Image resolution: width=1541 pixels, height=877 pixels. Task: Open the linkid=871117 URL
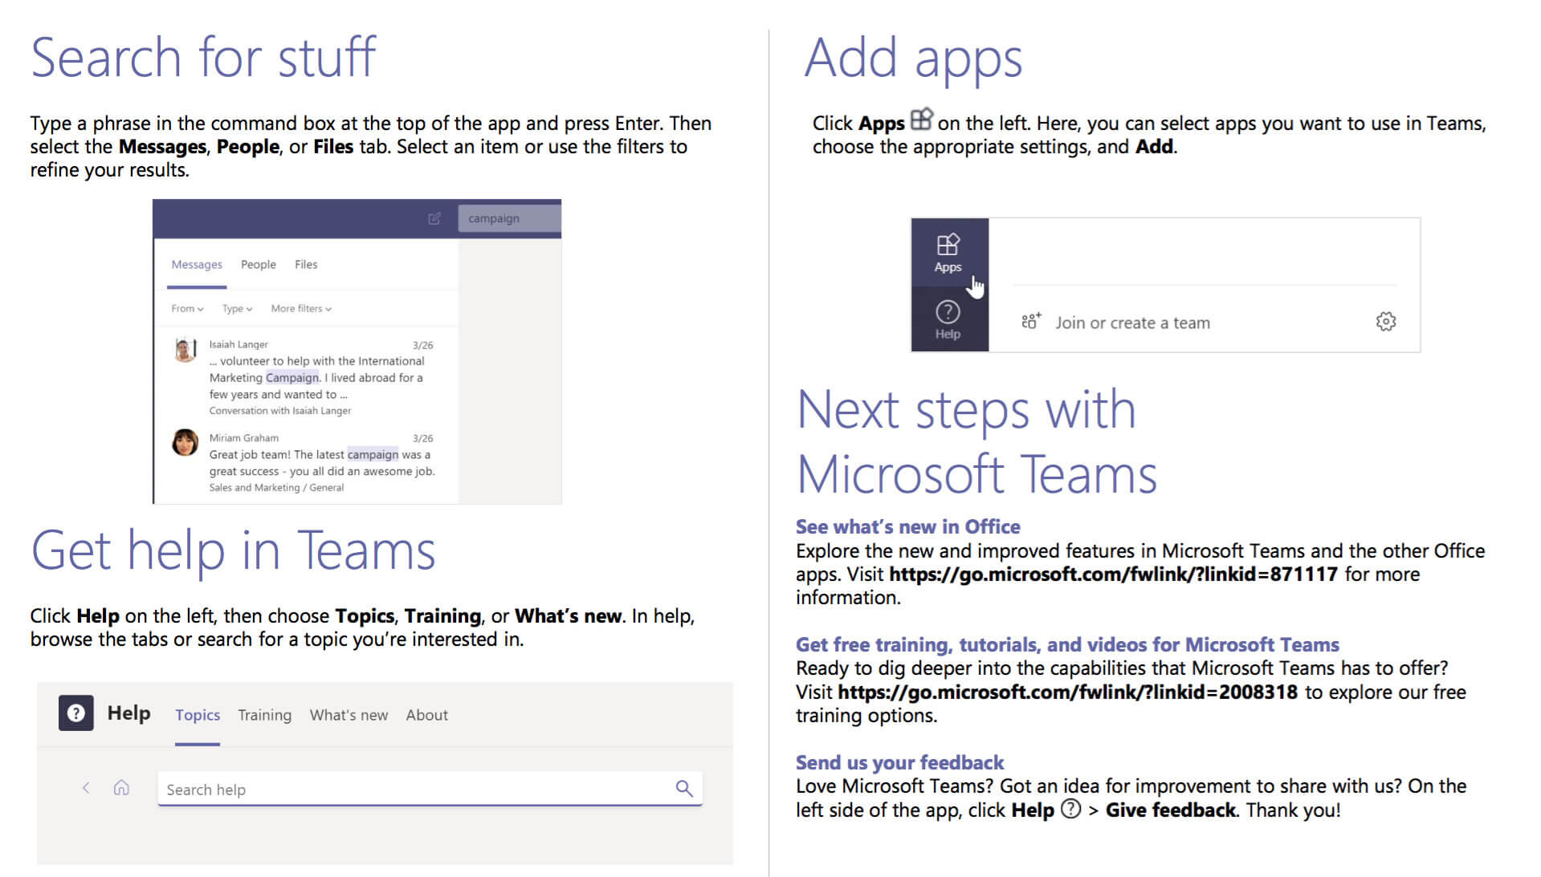pyautogui.click(x=1113, y=575)
